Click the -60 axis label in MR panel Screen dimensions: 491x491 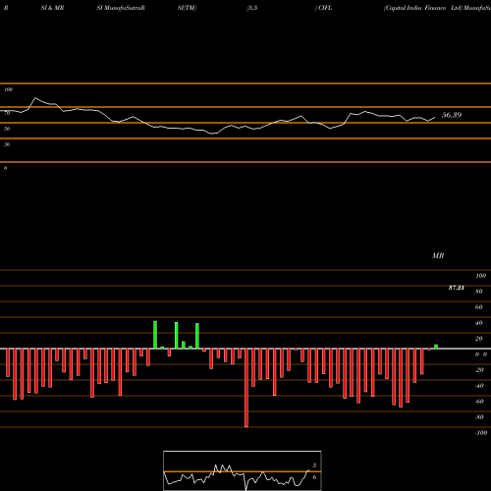point(479,402)
